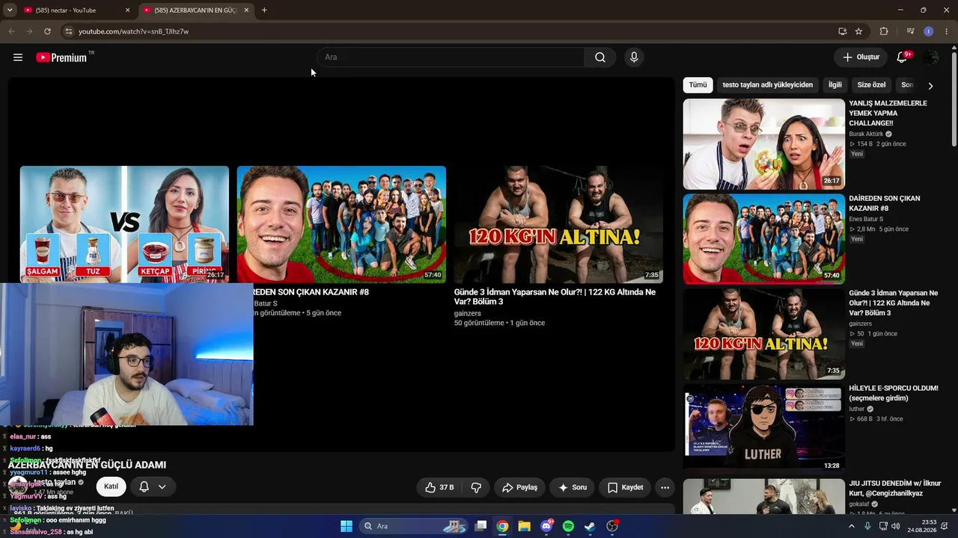Share the video with Paylaş
The height and width of the screenshot is (538, 958).
click(519, 487)
